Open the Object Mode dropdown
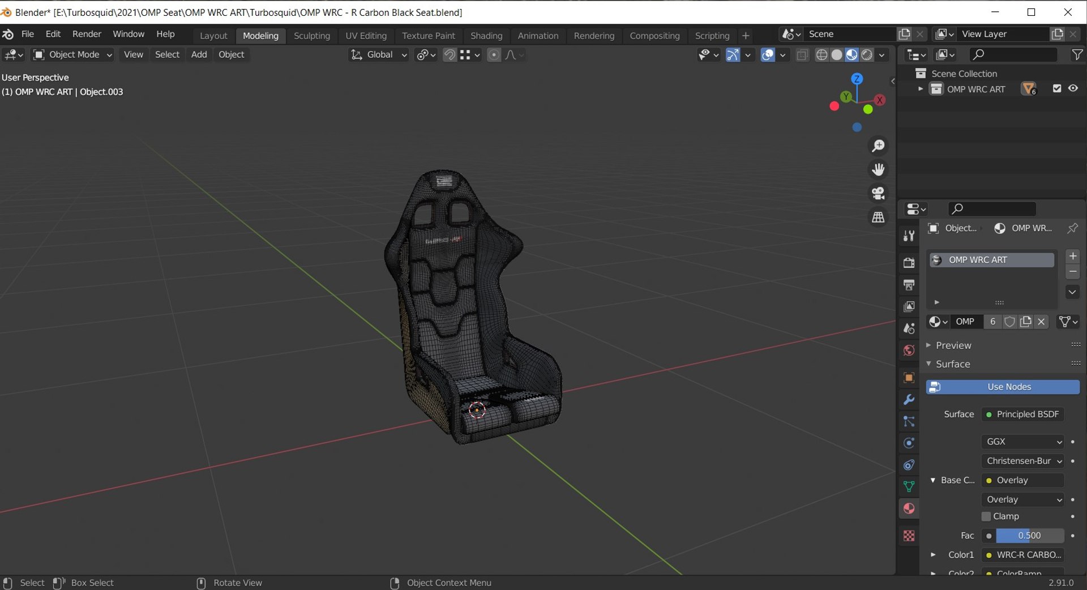The height and width of the screenshot is (590, 1087). (73, 54)
